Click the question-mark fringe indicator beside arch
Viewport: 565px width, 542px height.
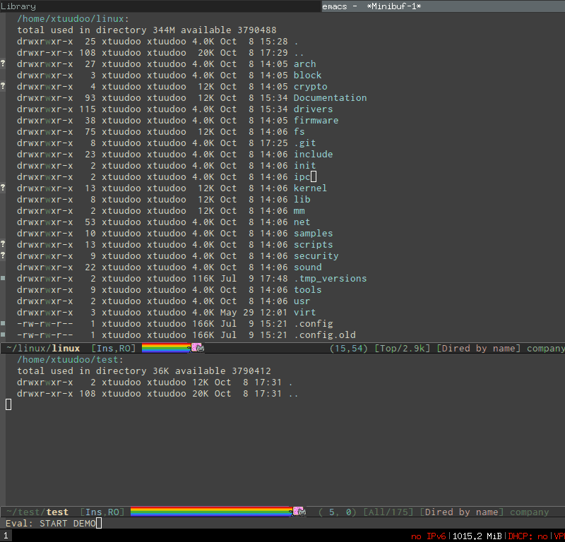coord(4,64)
